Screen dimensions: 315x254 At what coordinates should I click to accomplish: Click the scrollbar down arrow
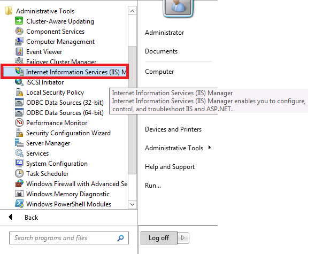132,204
